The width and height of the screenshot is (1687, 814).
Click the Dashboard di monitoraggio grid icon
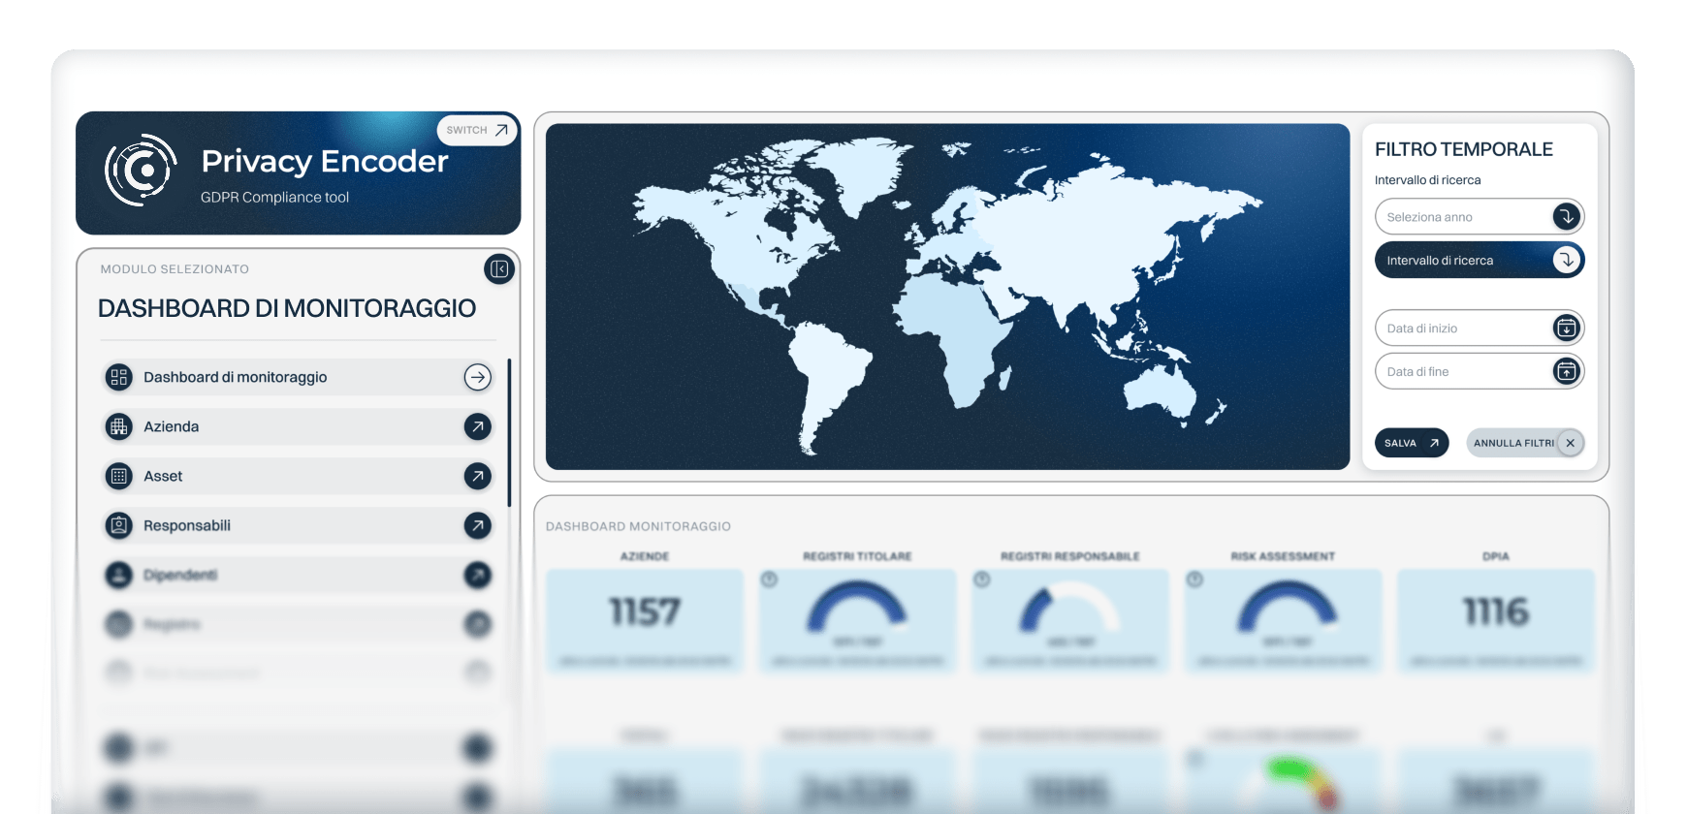point(119,377)
